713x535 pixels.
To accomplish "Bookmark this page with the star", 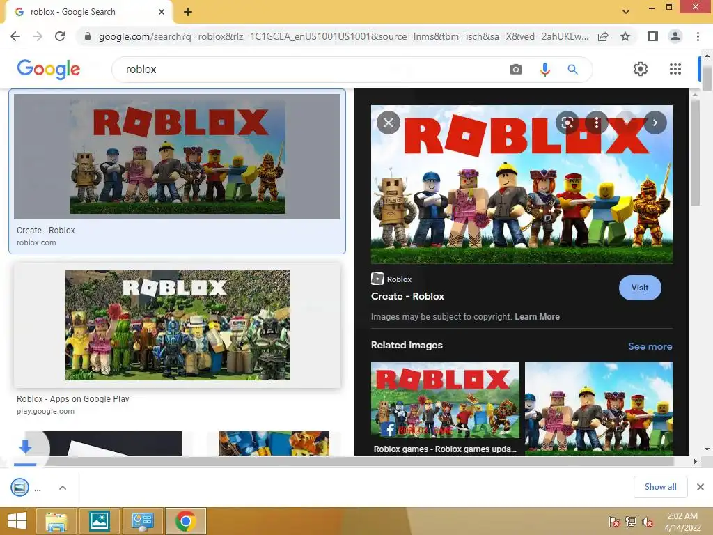I will pos(625,36).
